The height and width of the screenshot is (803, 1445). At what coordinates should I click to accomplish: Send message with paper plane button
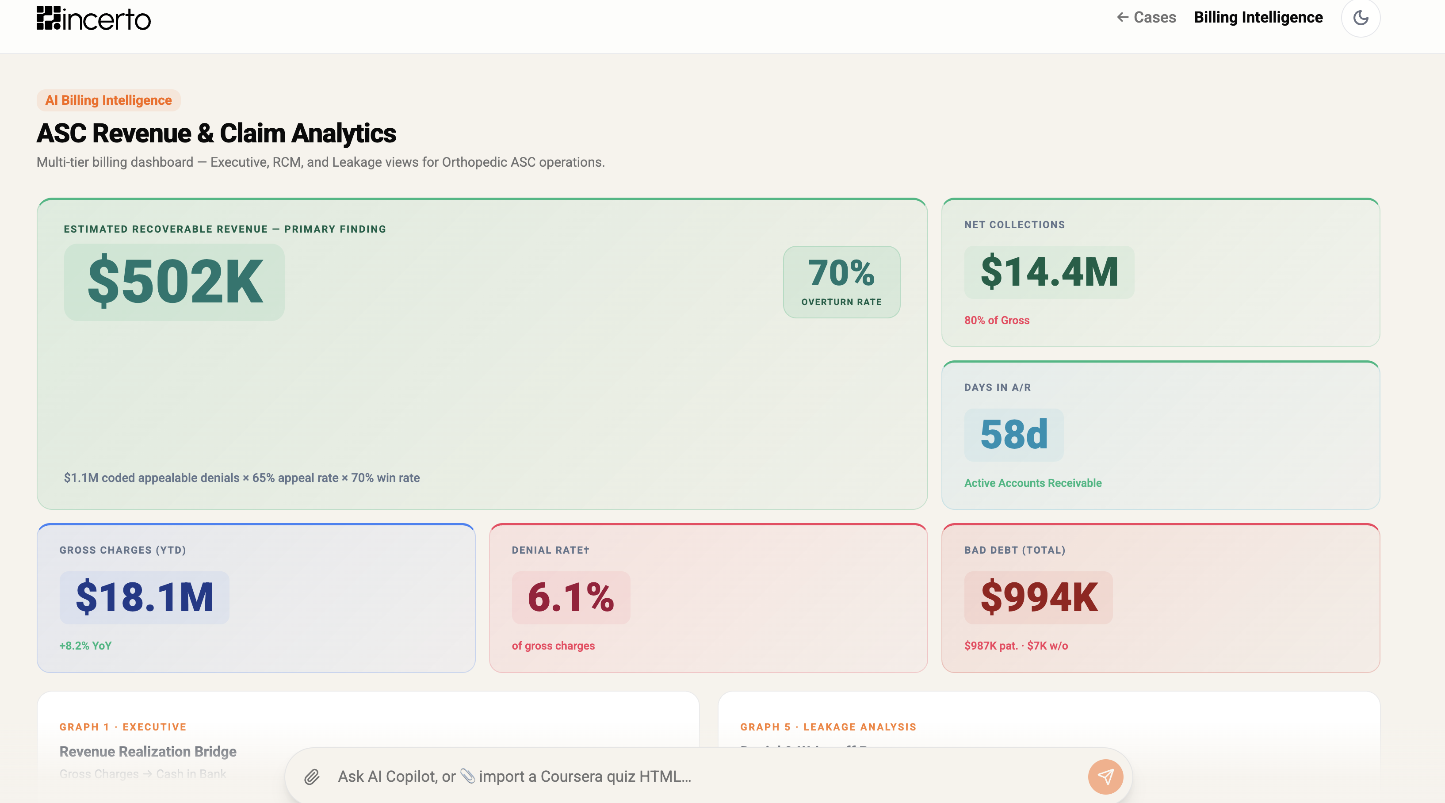tap(1105, 776)
